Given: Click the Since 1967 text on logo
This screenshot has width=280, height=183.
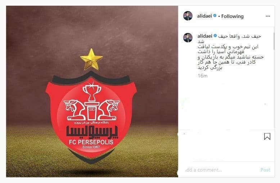Looking at the screenshot, I should (x=91, y=147).
